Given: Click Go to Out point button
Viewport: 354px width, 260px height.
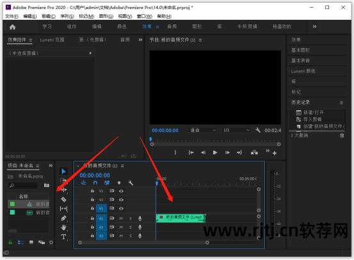Looking at the screenshot, I should 239,152.
